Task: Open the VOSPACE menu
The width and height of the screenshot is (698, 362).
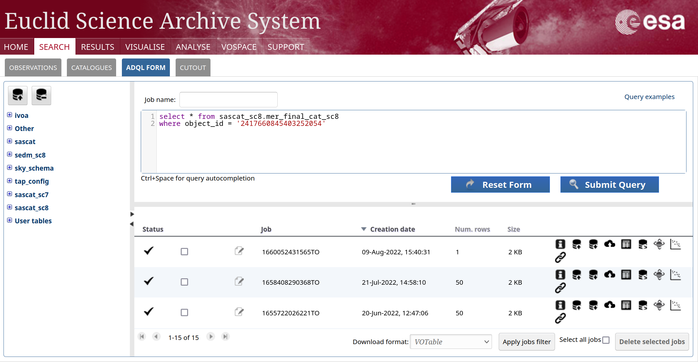Action: pyautogui.click(x=239, y=47)
